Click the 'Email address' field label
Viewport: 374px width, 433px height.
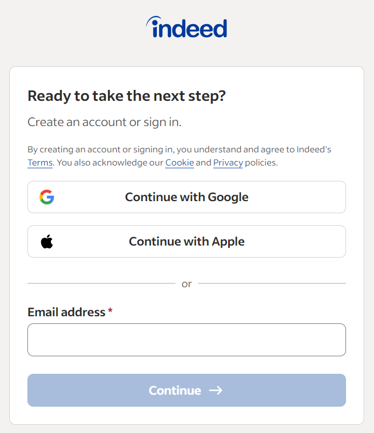[66, 312]
